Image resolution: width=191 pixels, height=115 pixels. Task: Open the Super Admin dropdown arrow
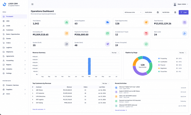point(188,4)
